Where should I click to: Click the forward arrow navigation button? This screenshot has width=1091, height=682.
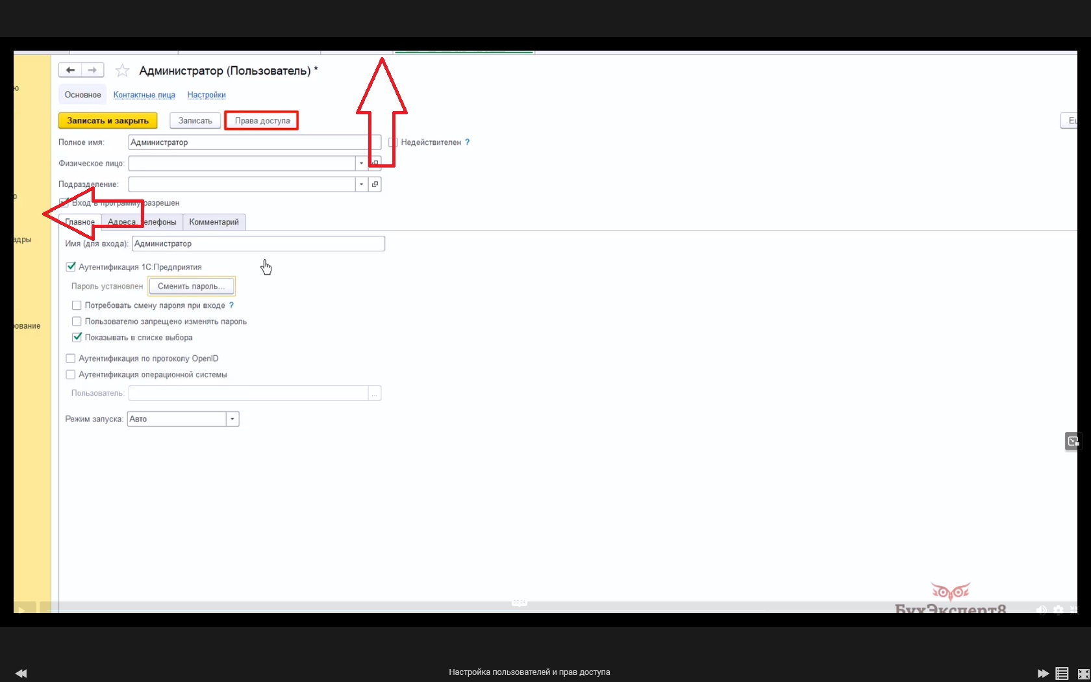[x=93, y=70]
